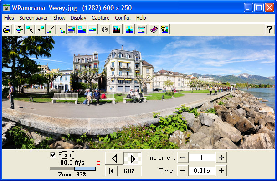
Task: Decrease Increment with minus button
Action: click(183, 157)
